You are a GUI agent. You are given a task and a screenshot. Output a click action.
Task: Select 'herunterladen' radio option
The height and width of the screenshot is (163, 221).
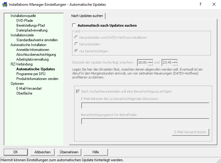point(76,44)
